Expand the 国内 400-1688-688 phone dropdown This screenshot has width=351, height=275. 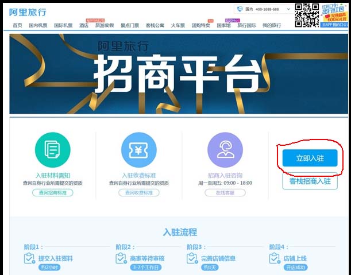pyautogui.click(x=288, y=9)
